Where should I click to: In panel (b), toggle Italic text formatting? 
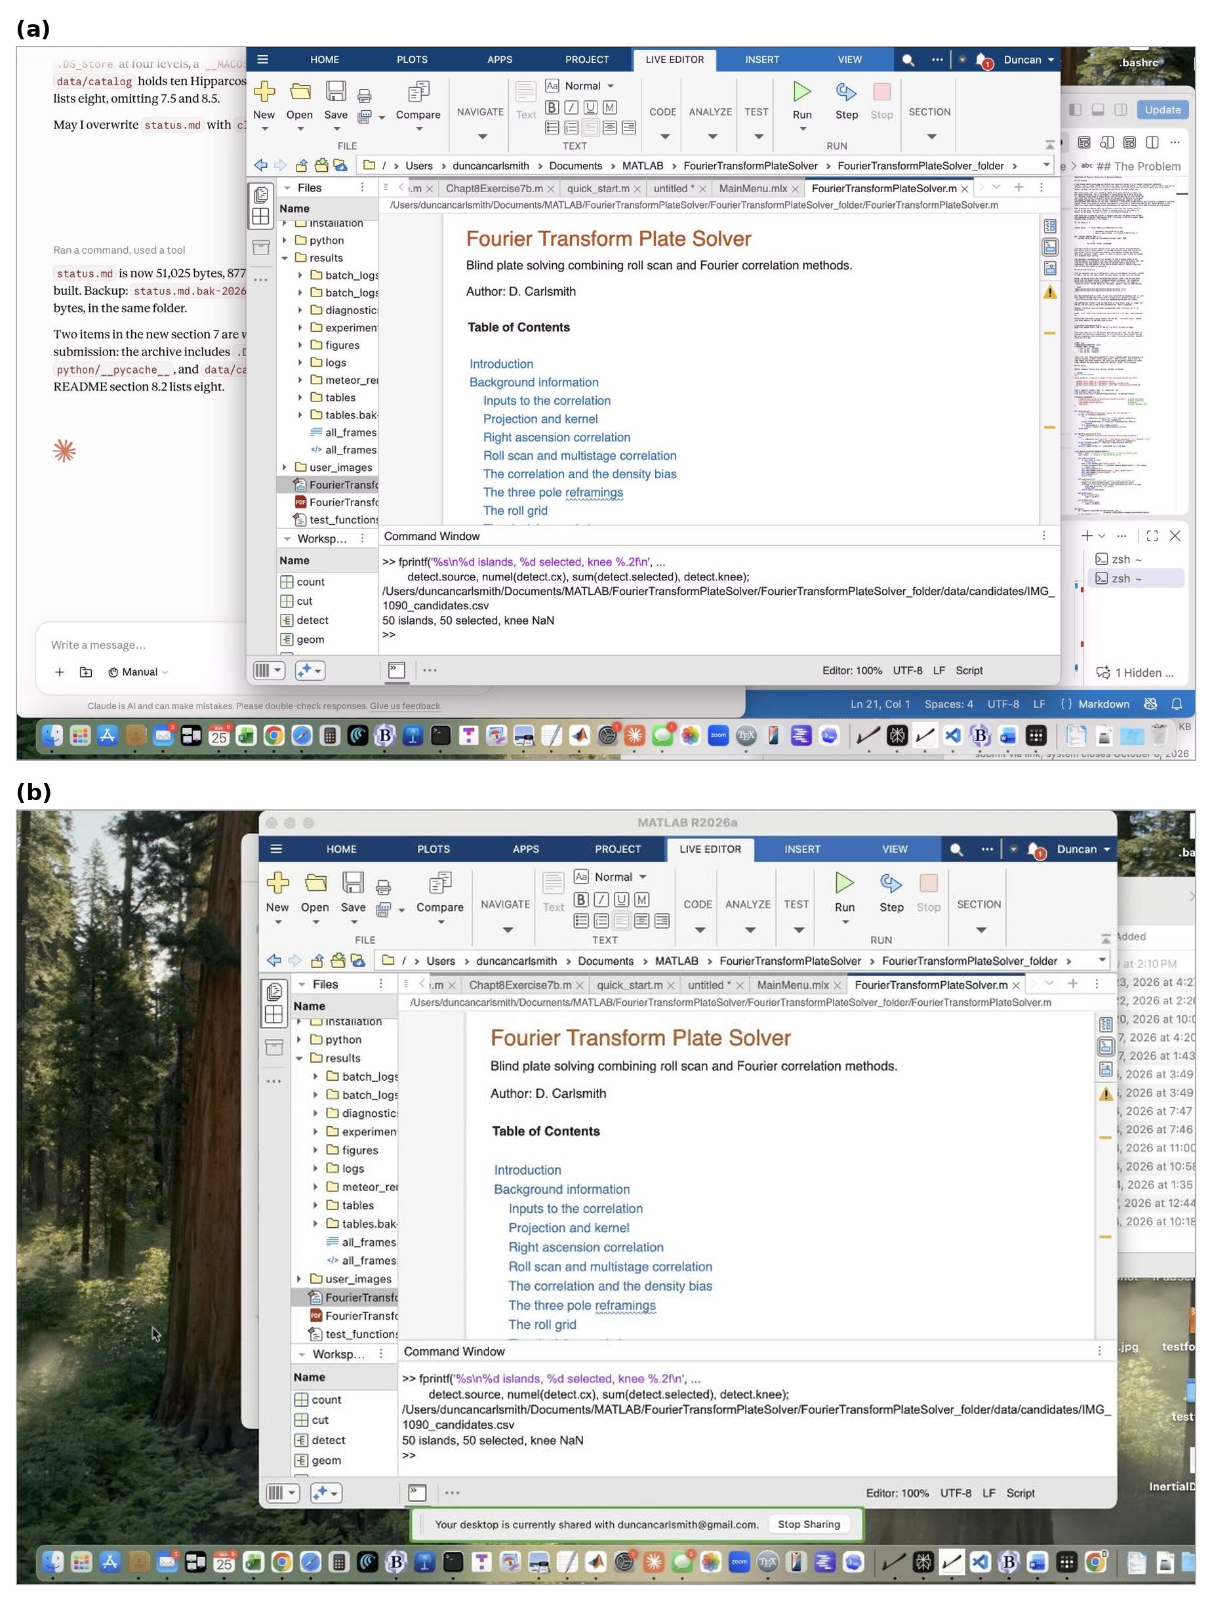point(601,900)
